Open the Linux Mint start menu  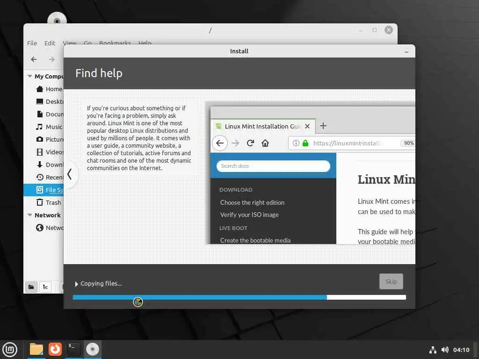coord(10,350)
